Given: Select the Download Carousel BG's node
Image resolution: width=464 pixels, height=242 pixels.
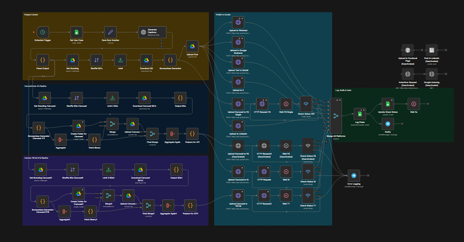Looking at the screenshot, I should pyautogui.click(x=144, y=98).
